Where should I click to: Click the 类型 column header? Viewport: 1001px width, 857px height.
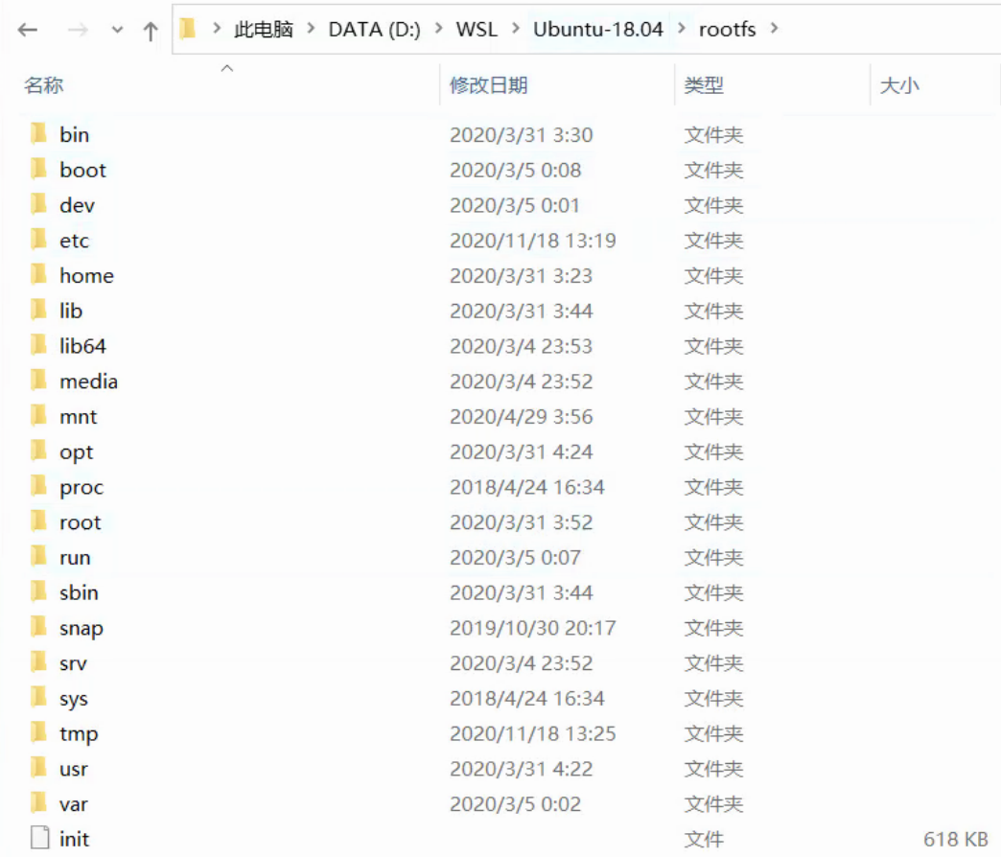click(x=704, y=85)
